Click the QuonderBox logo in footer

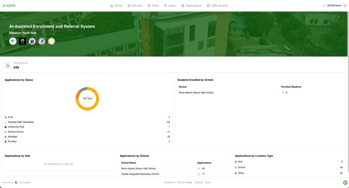click(17, 183)
